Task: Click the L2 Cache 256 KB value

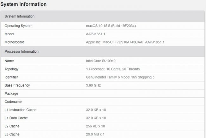Action: point(96,126)
